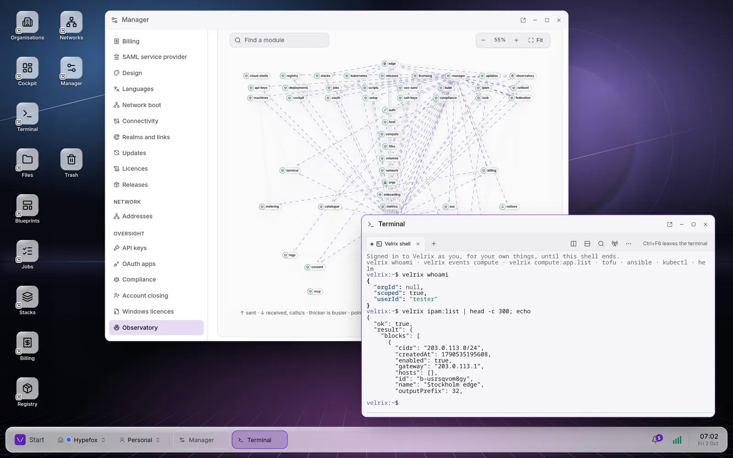Fit the graph to view
This screenshot has height=458, width=733.
click(x=536, y=40)
